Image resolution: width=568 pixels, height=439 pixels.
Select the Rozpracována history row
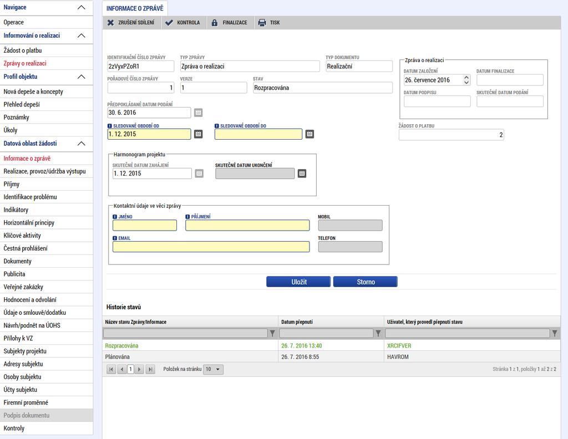pyautogui.click(x=332, y=346)
